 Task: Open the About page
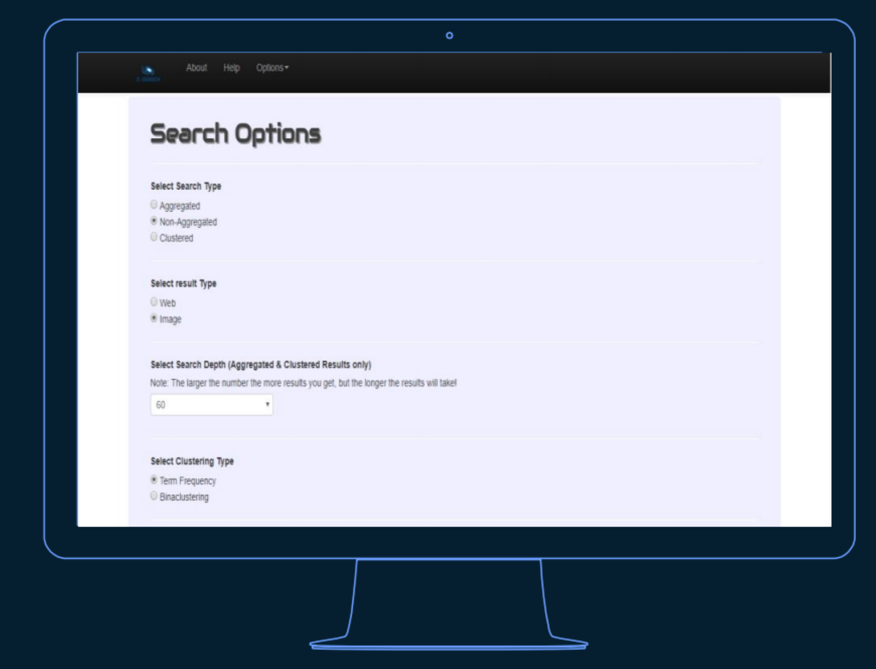click(197, 68)
